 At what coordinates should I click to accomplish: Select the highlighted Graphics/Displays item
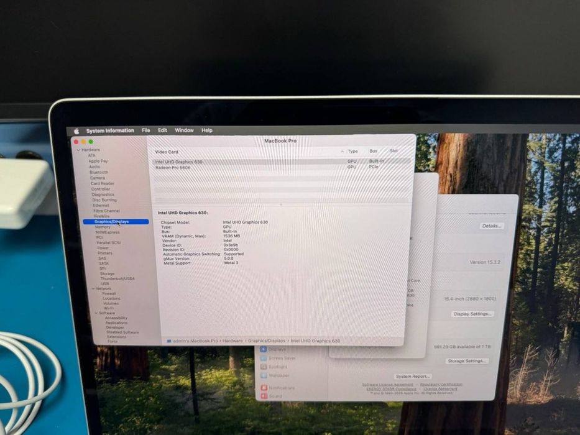[116, 222]
